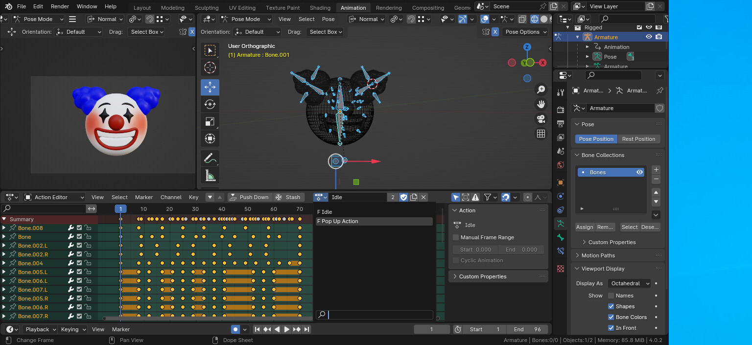Open Display As Octahedral dropdown
Viewport: 752px width, 345px height.
click(630, 283)
